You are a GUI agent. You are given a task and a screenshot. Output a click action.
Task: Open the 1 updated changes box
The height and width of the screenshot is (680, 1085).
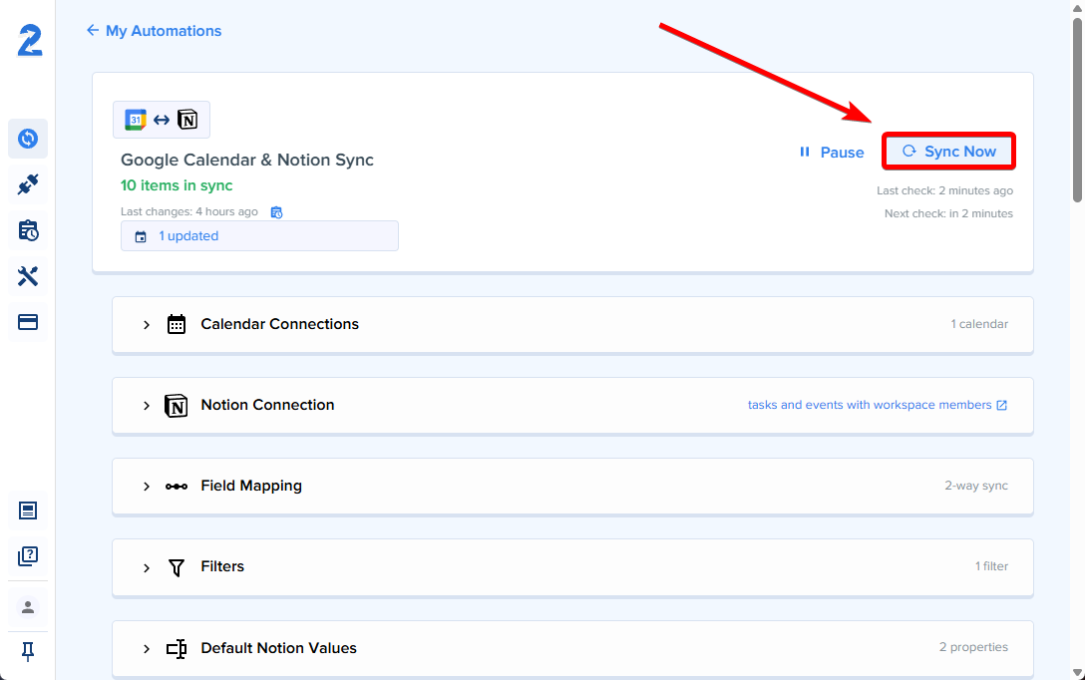[x=259, y=236]
